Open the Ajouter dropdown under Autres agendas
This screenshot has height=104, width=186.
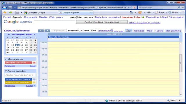pyautogui.click(x=31, y=86)
